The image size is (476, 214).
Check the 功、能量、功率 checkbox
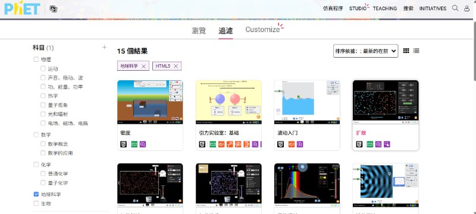pos(43,87)
